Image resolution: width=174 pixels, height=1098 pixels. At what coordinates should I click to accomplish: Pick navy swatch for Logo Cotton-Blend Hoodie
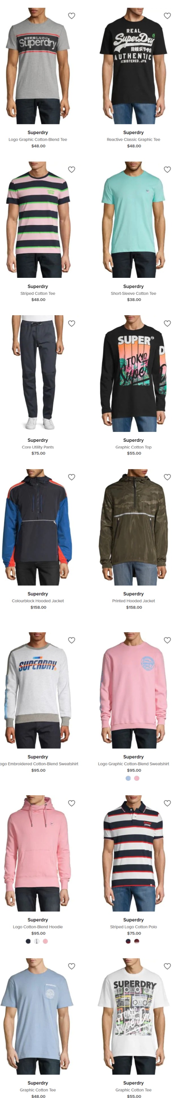pos(28,942)
